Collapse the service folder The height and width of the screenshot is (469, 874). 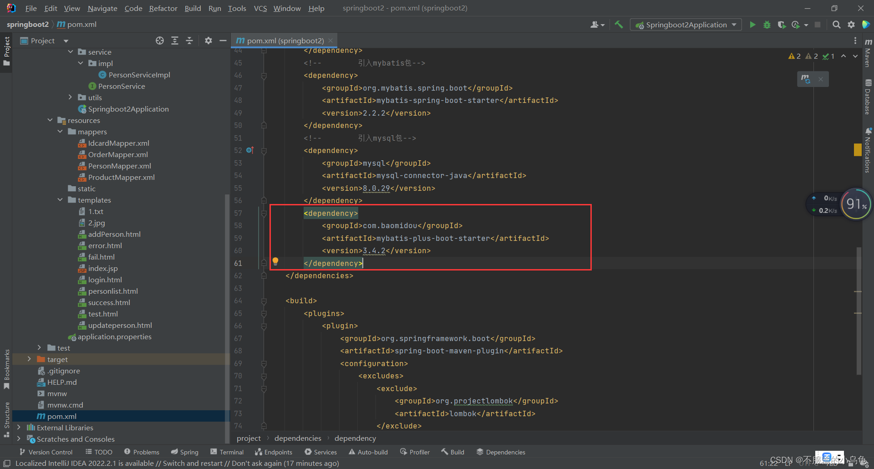pyautogui.click(x=71, y=52)
